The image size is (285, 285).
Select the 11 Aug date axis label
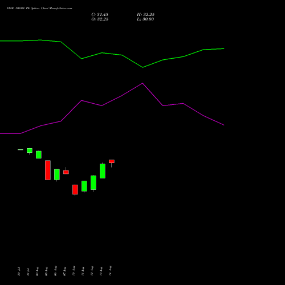coord(83,271)
